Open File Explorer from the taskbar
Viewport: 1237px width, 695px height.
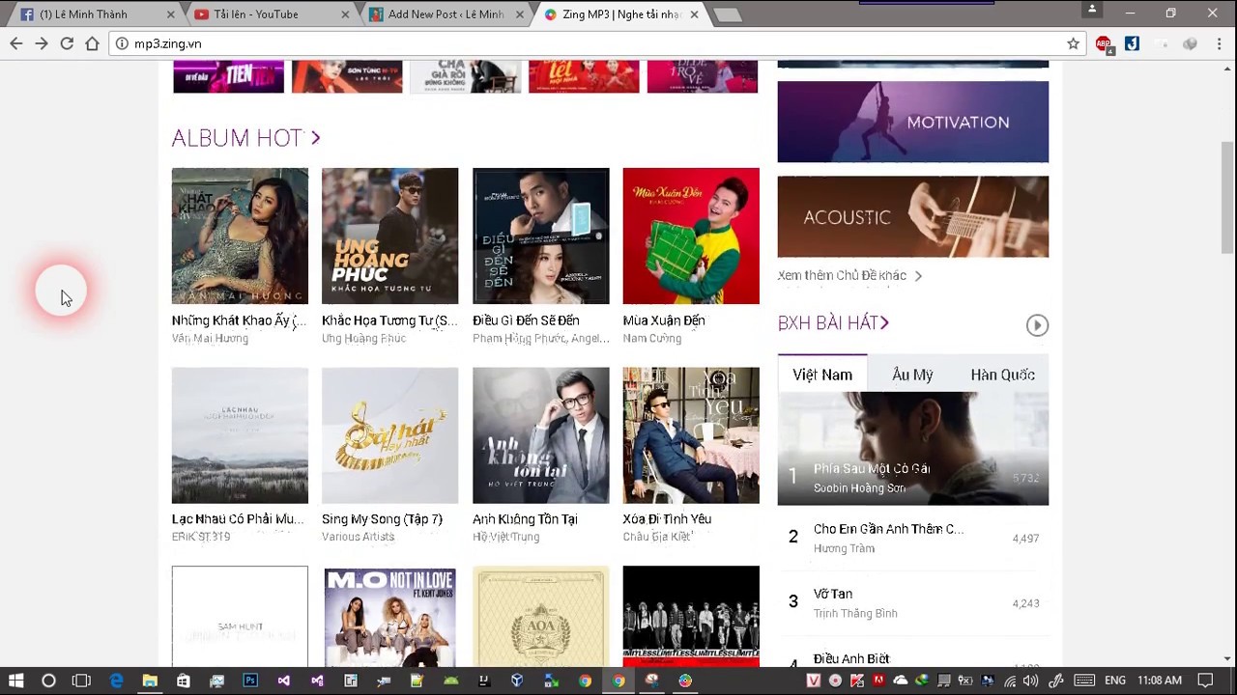[x=150, y=681]
